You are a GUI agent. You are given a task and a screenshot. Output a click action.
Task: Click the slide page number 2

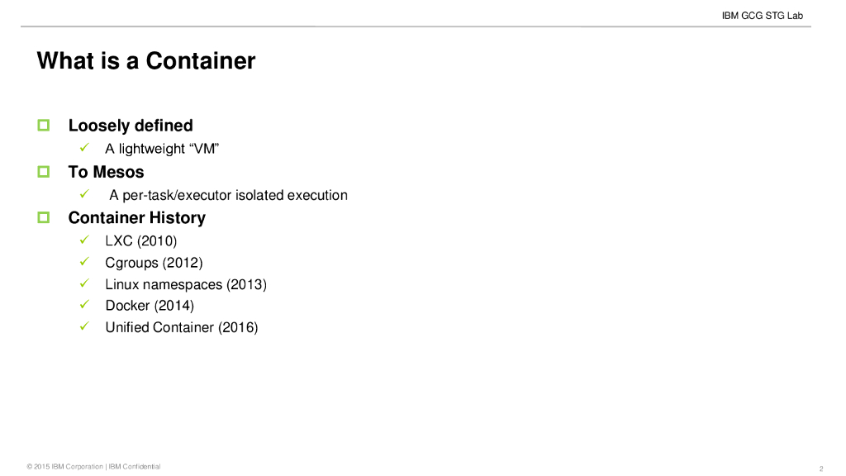821,468
